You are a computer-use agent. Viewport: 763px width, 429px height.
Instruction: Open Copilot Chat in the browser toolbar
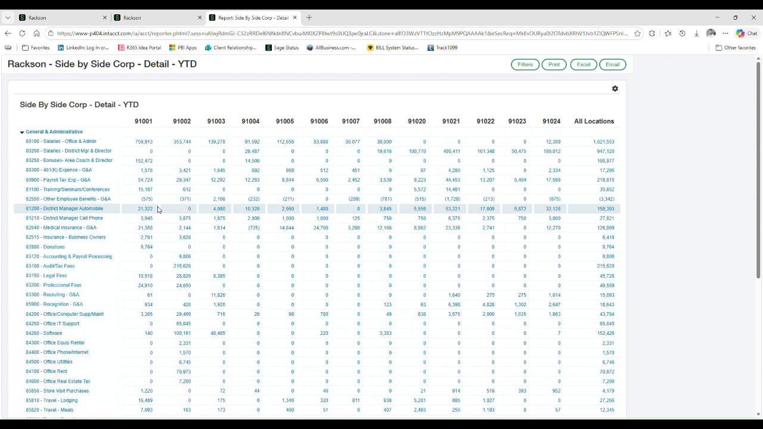coord(746,33)
